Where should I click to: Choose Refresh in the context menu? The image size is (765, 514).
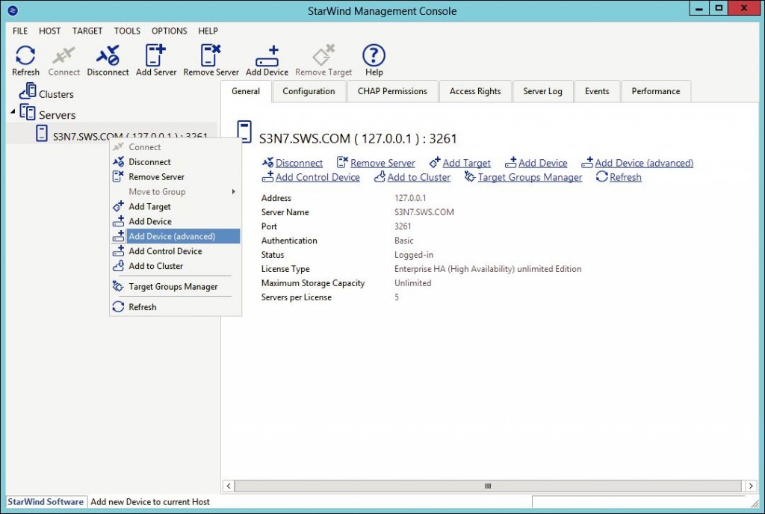click(x=176, y=307)
